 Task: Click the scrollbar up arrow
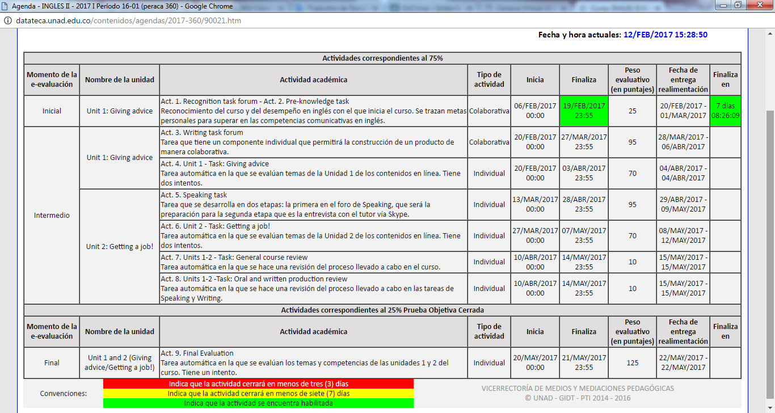[770, 33]
